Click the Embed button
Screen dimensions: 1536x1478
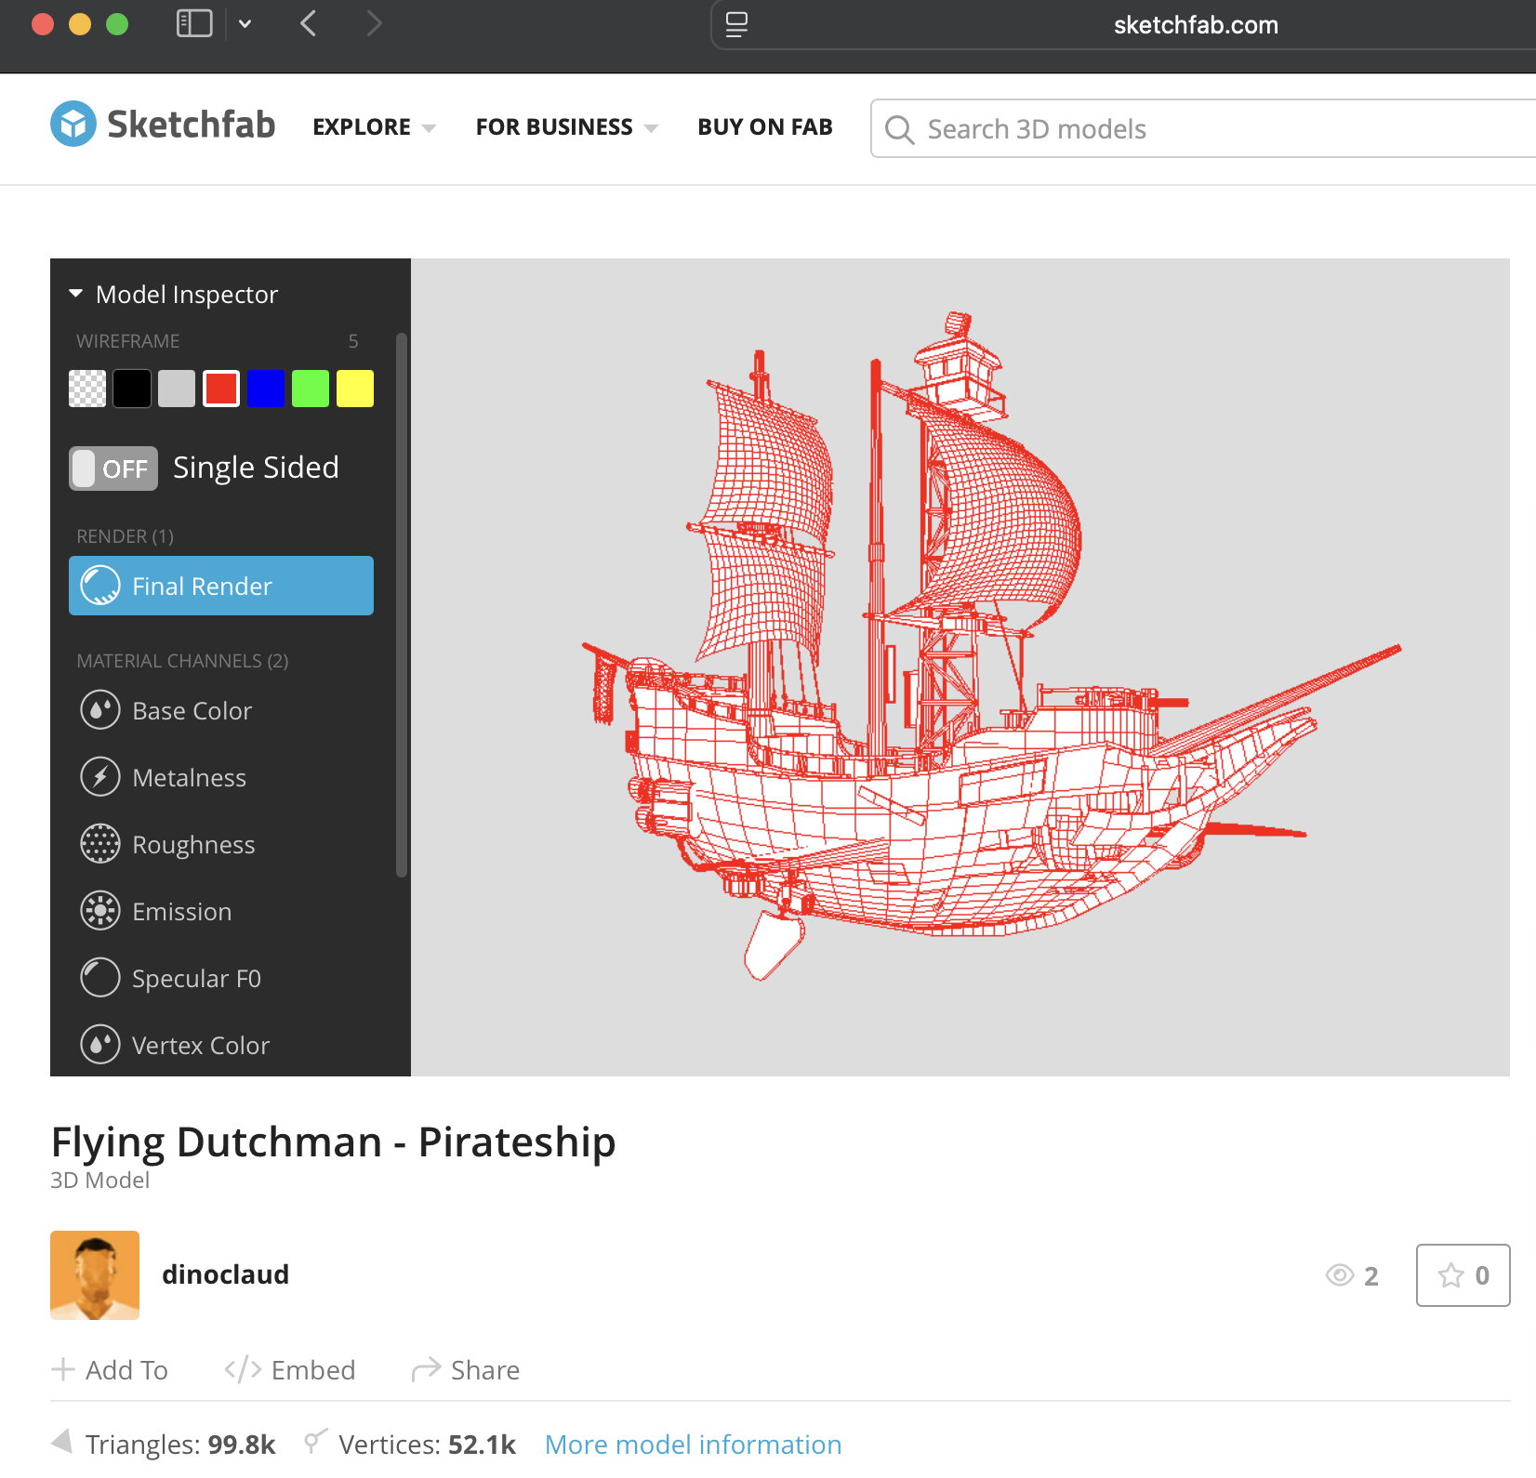[290, 1370]
